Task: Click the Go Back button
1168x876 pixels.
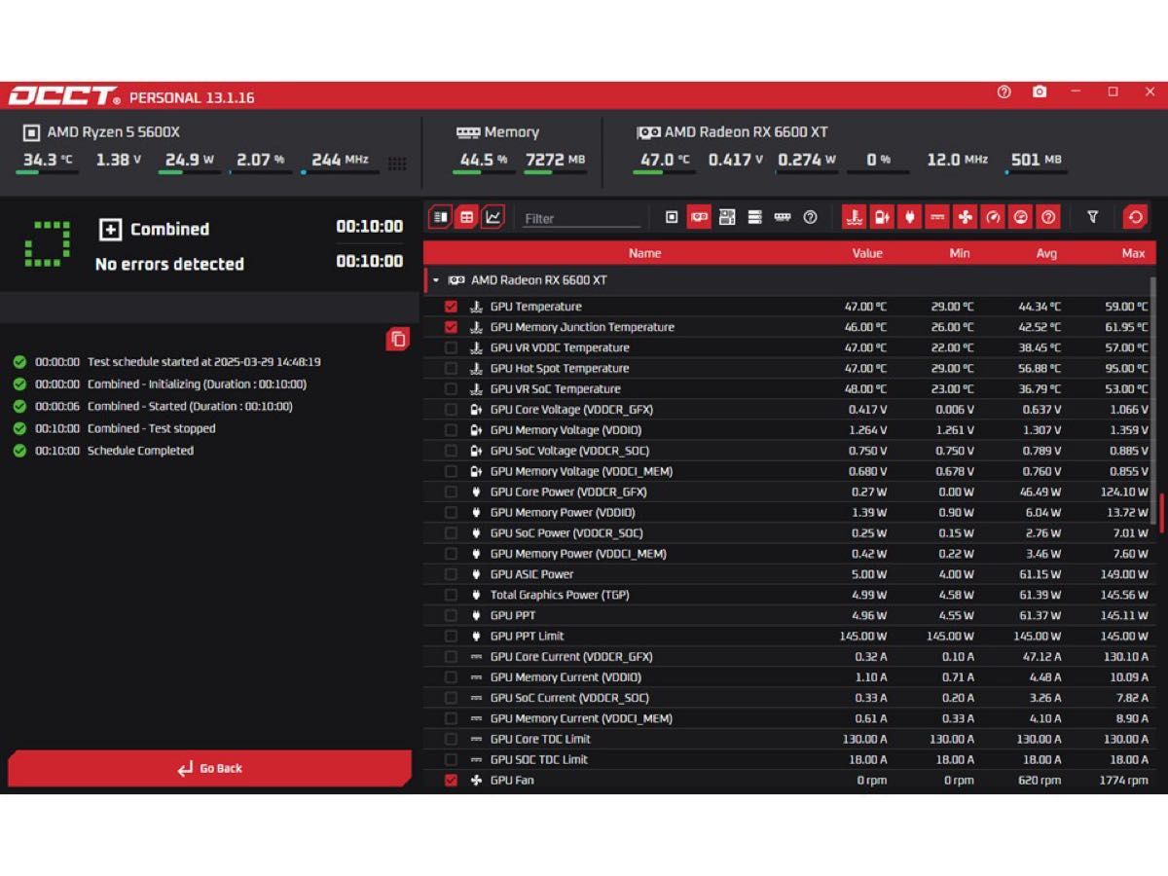Action: [209, 768]
